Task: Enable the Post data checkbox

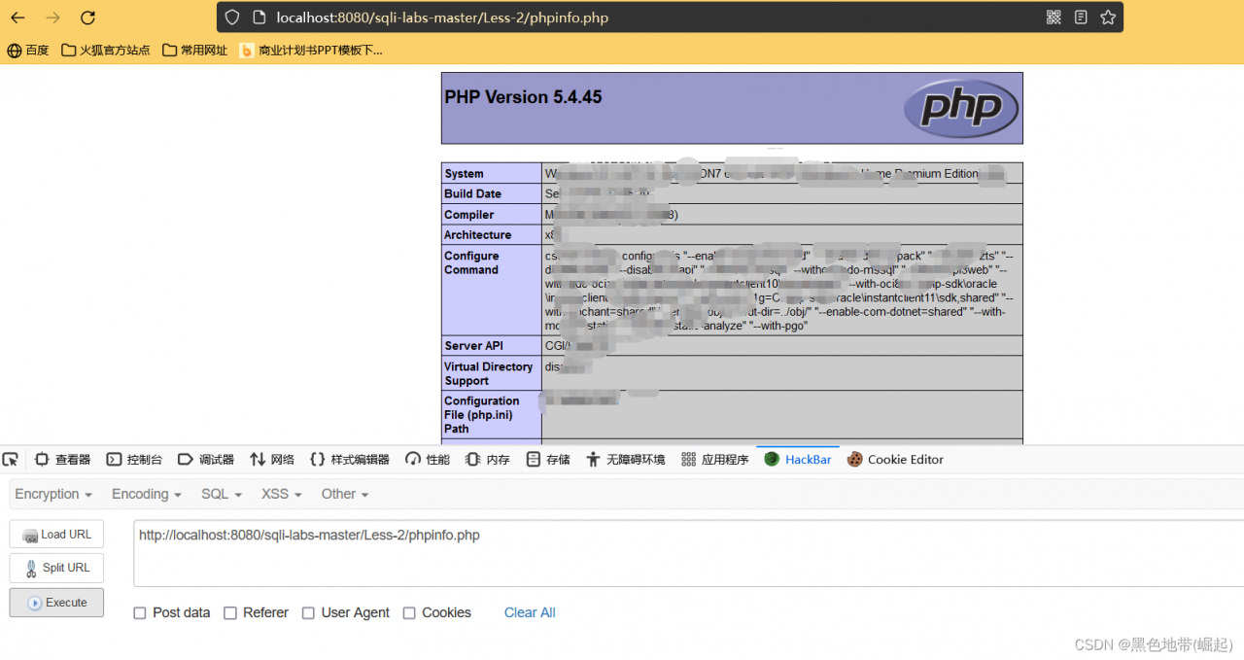Action: click(x=140, y=613)
